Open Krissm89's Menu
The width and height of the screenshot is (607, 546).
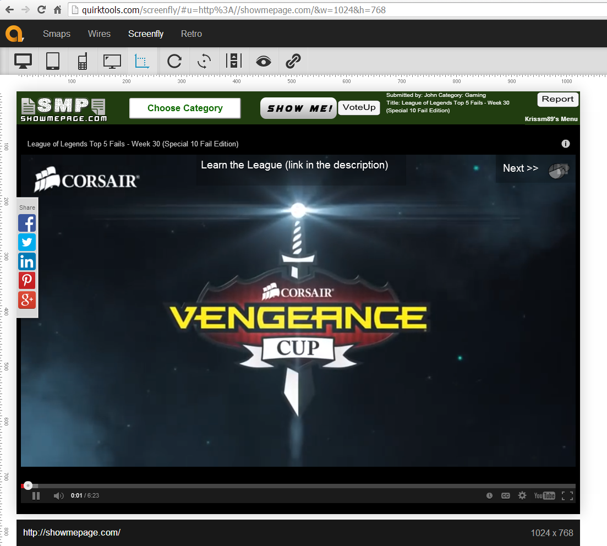551,119
